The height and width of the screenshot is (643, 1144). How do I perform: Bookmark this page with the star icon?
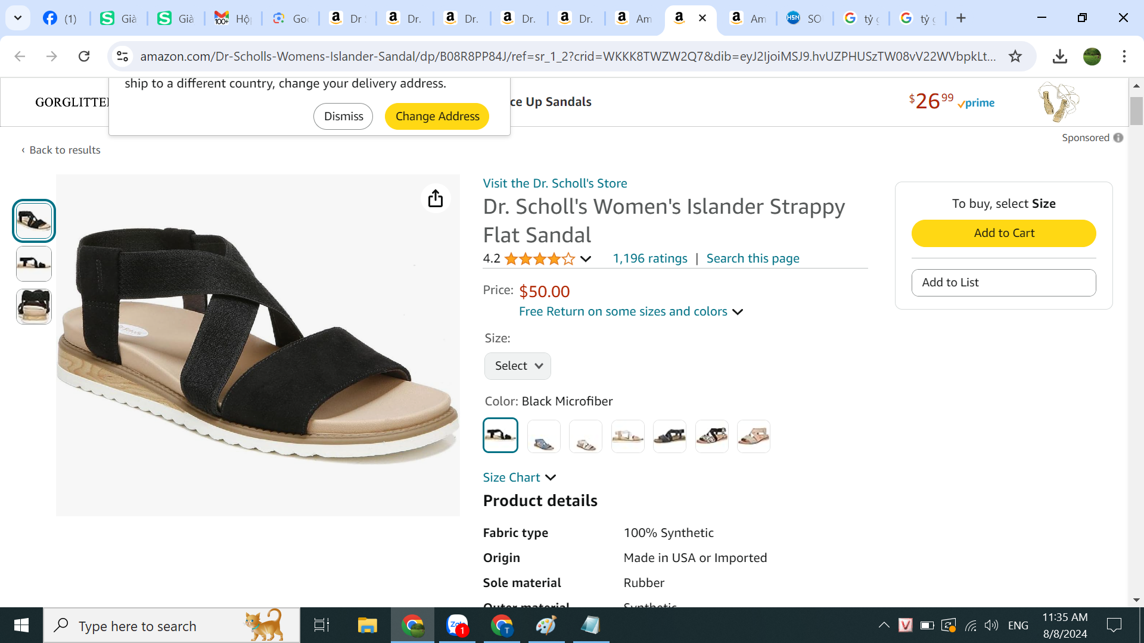1015,56
